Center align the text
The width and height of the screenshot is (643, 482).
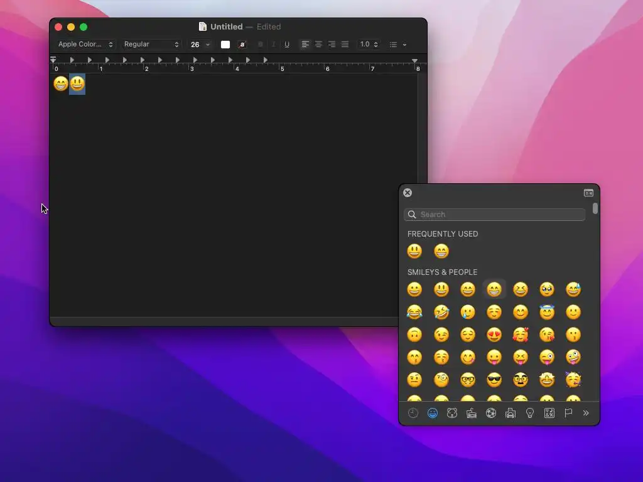[318, 45]
